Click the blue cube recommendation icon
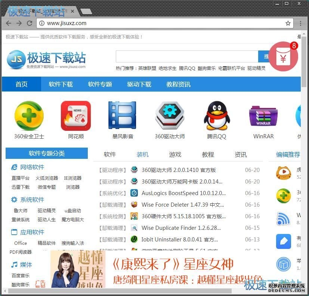Viewport: 309px width, 296px height. [x=283, y=264]
